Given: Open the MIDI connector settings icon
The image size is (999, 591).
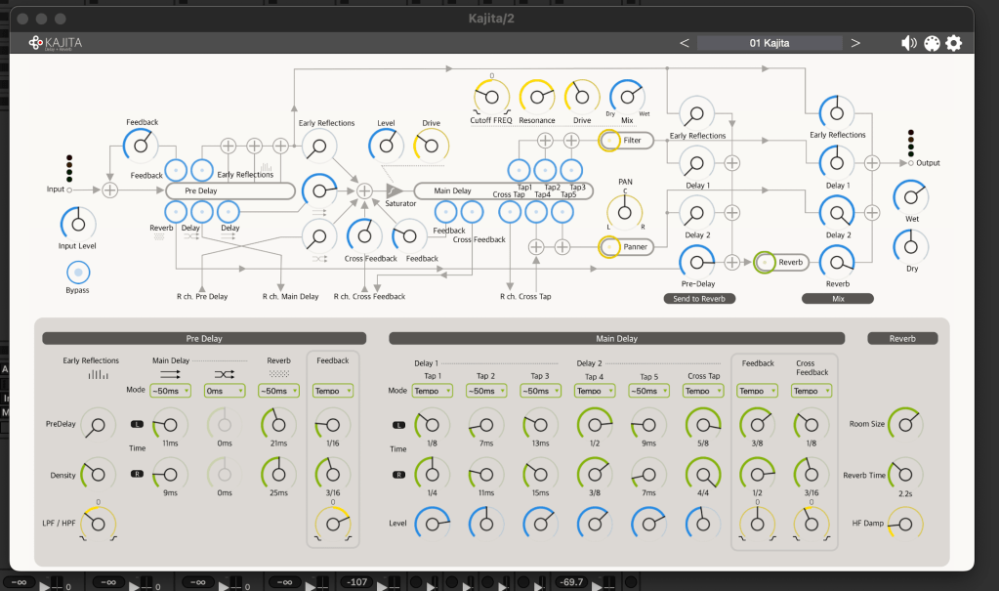Looking at the screenshot, I should pos(932,43).
